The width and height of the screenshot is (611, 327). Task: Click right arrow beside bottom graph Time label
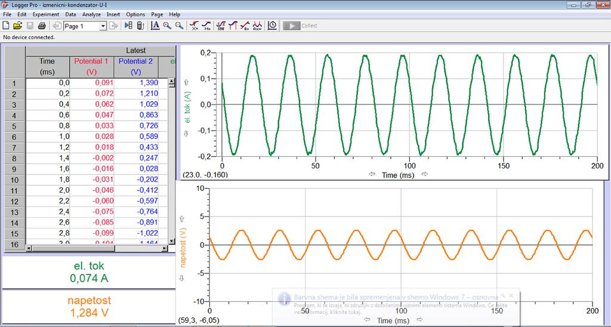coord(419,320)
